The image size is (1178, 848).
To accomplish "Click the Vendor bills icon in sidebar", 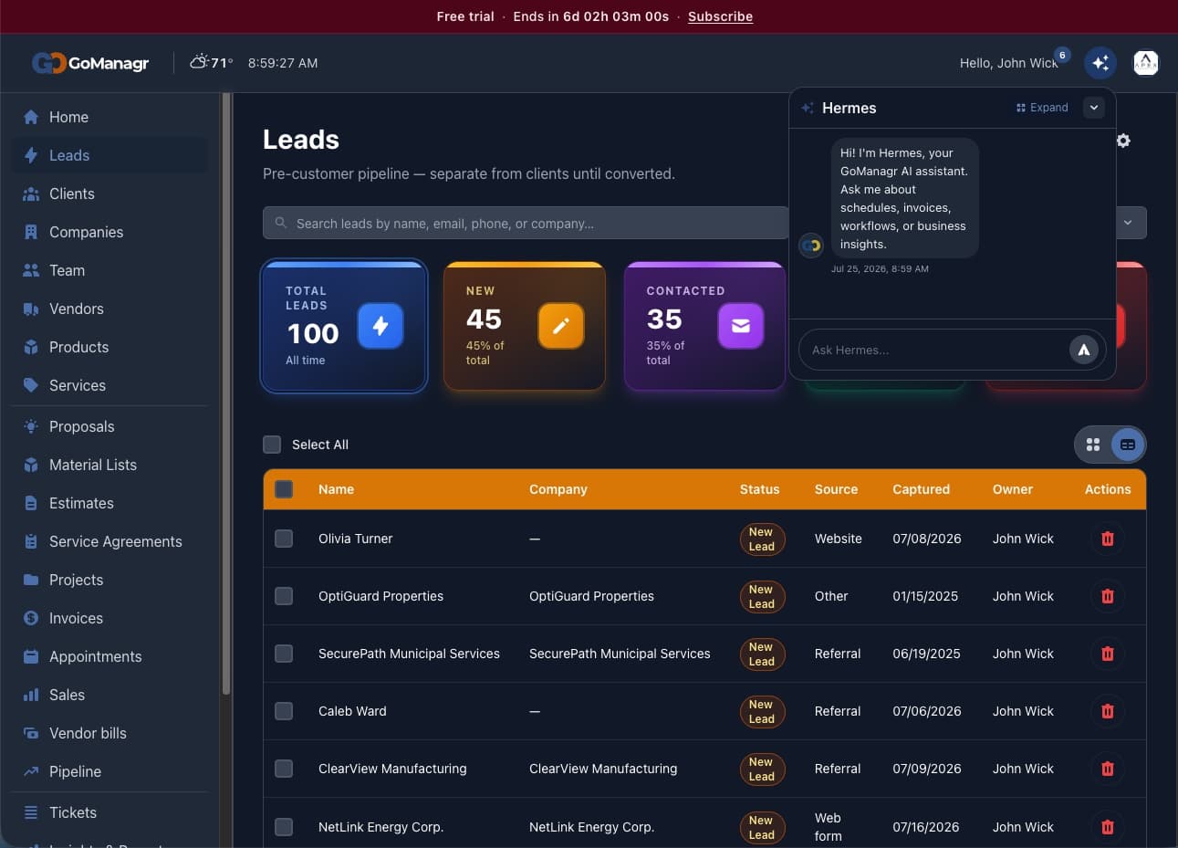I will coord(31,733).
